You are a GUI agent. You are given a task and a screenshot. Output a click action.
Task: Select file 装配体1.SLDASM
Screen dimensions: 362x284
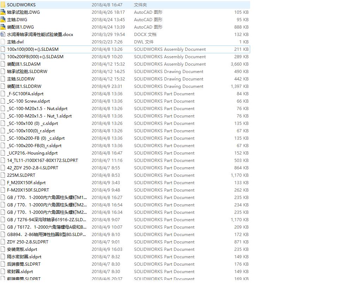click(x=24, y=64)
